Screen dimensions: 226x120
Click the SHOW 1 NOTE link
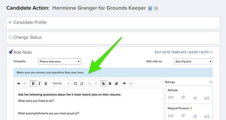201,52
